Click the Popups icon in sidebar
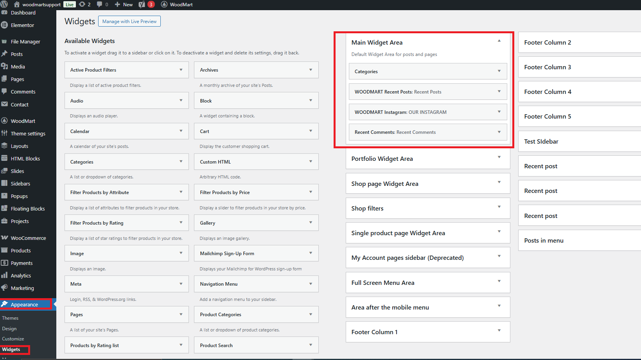 click(x=4, y=196)
